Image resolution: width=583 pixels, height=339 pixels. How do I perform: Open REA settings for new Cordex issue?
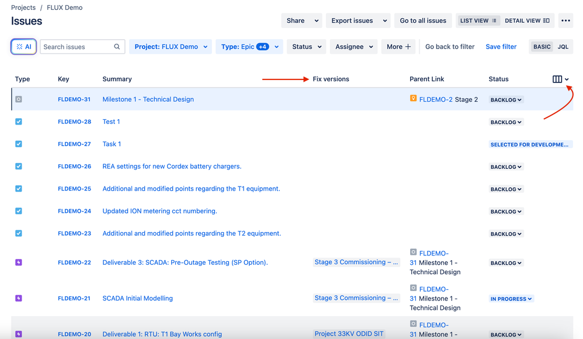(172, 167)
